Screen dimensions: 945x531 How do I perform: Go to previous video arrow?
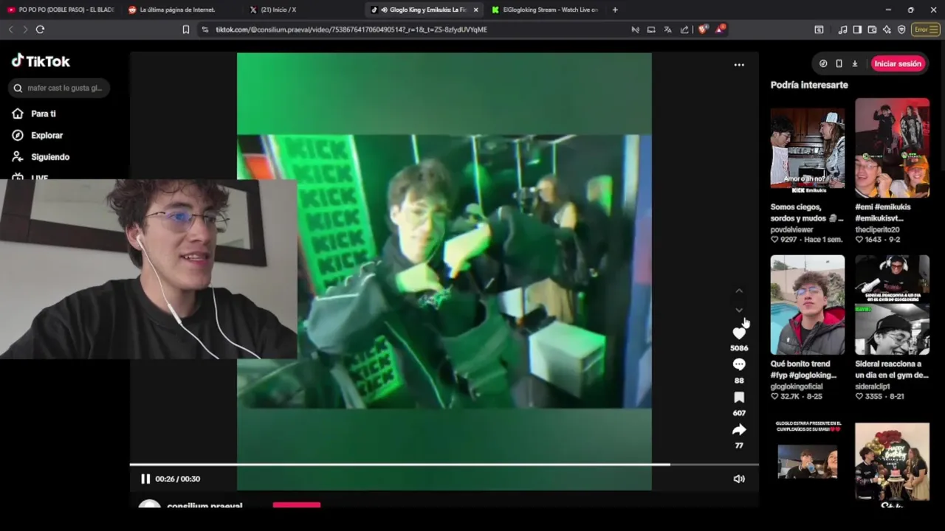point(739,291)
